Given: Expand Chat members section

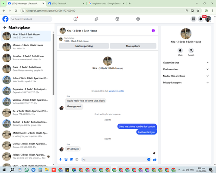Looking at the screenshot, I should 186,69.
